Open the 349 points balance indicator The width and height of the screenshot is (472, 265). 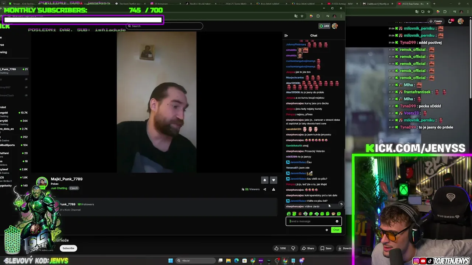324,26
